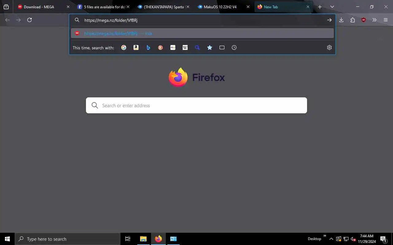Open the clock showing 7:44 AM
This screenshot has height=245, width=393.
tap(367, 239)
